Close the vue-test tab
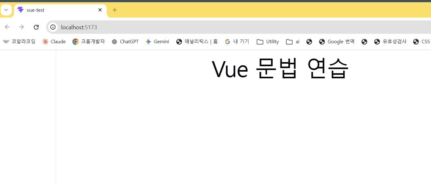431x184 pixels. (100, 10)
